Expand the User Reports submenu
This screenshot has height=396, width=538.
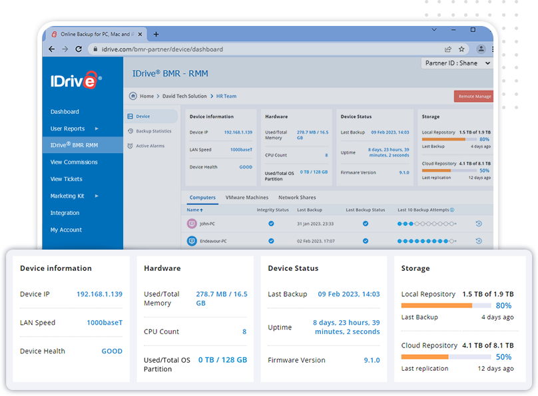(97, 128)
